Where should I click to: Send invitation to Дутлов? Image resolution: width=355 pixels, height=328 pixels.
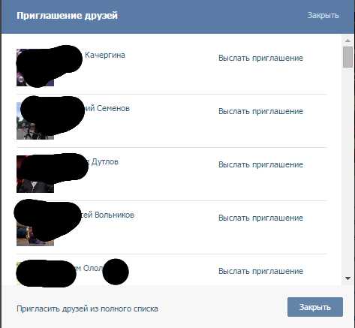tap(260, 164)
